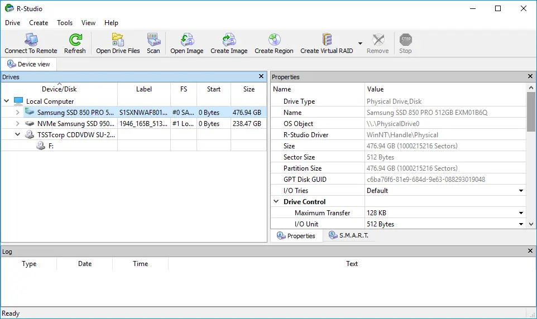Screen dimensions: 537x319
Task: Switch to the S.M.A.R.T. tab
Action: pyautogui.click(x=349, y=235)
